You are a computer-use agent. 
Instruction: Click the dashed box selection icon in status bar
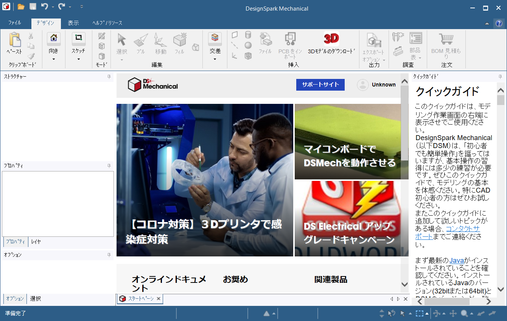pos(420,313)
